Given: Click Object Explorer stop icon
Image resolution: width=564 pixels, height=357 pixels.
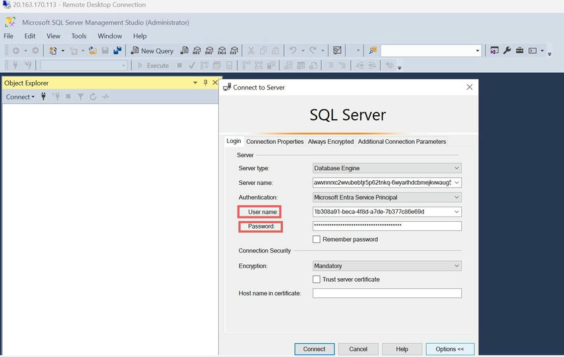Looking at the screenshot, I should click(x=68, y=97).
